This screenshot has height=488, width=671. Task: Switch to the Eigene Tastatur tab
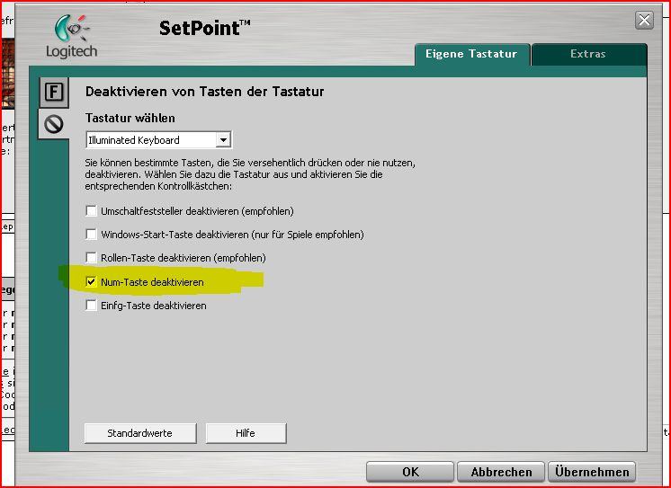(471, 54)
